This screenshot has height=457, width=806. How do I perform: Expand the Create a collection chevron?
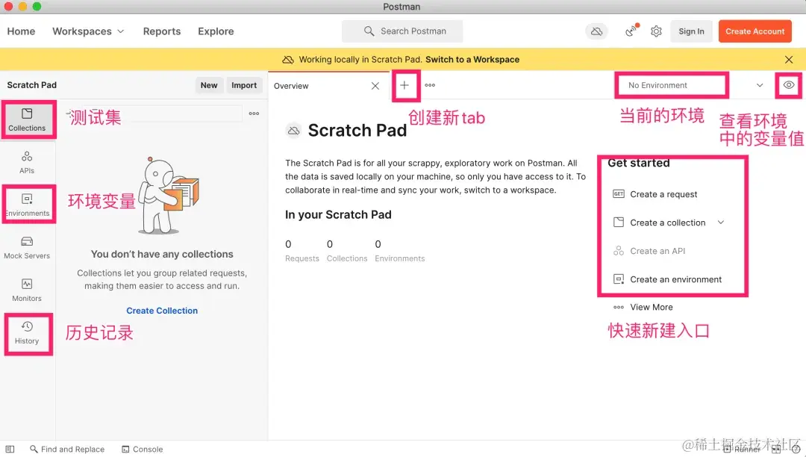coord(721,223)
